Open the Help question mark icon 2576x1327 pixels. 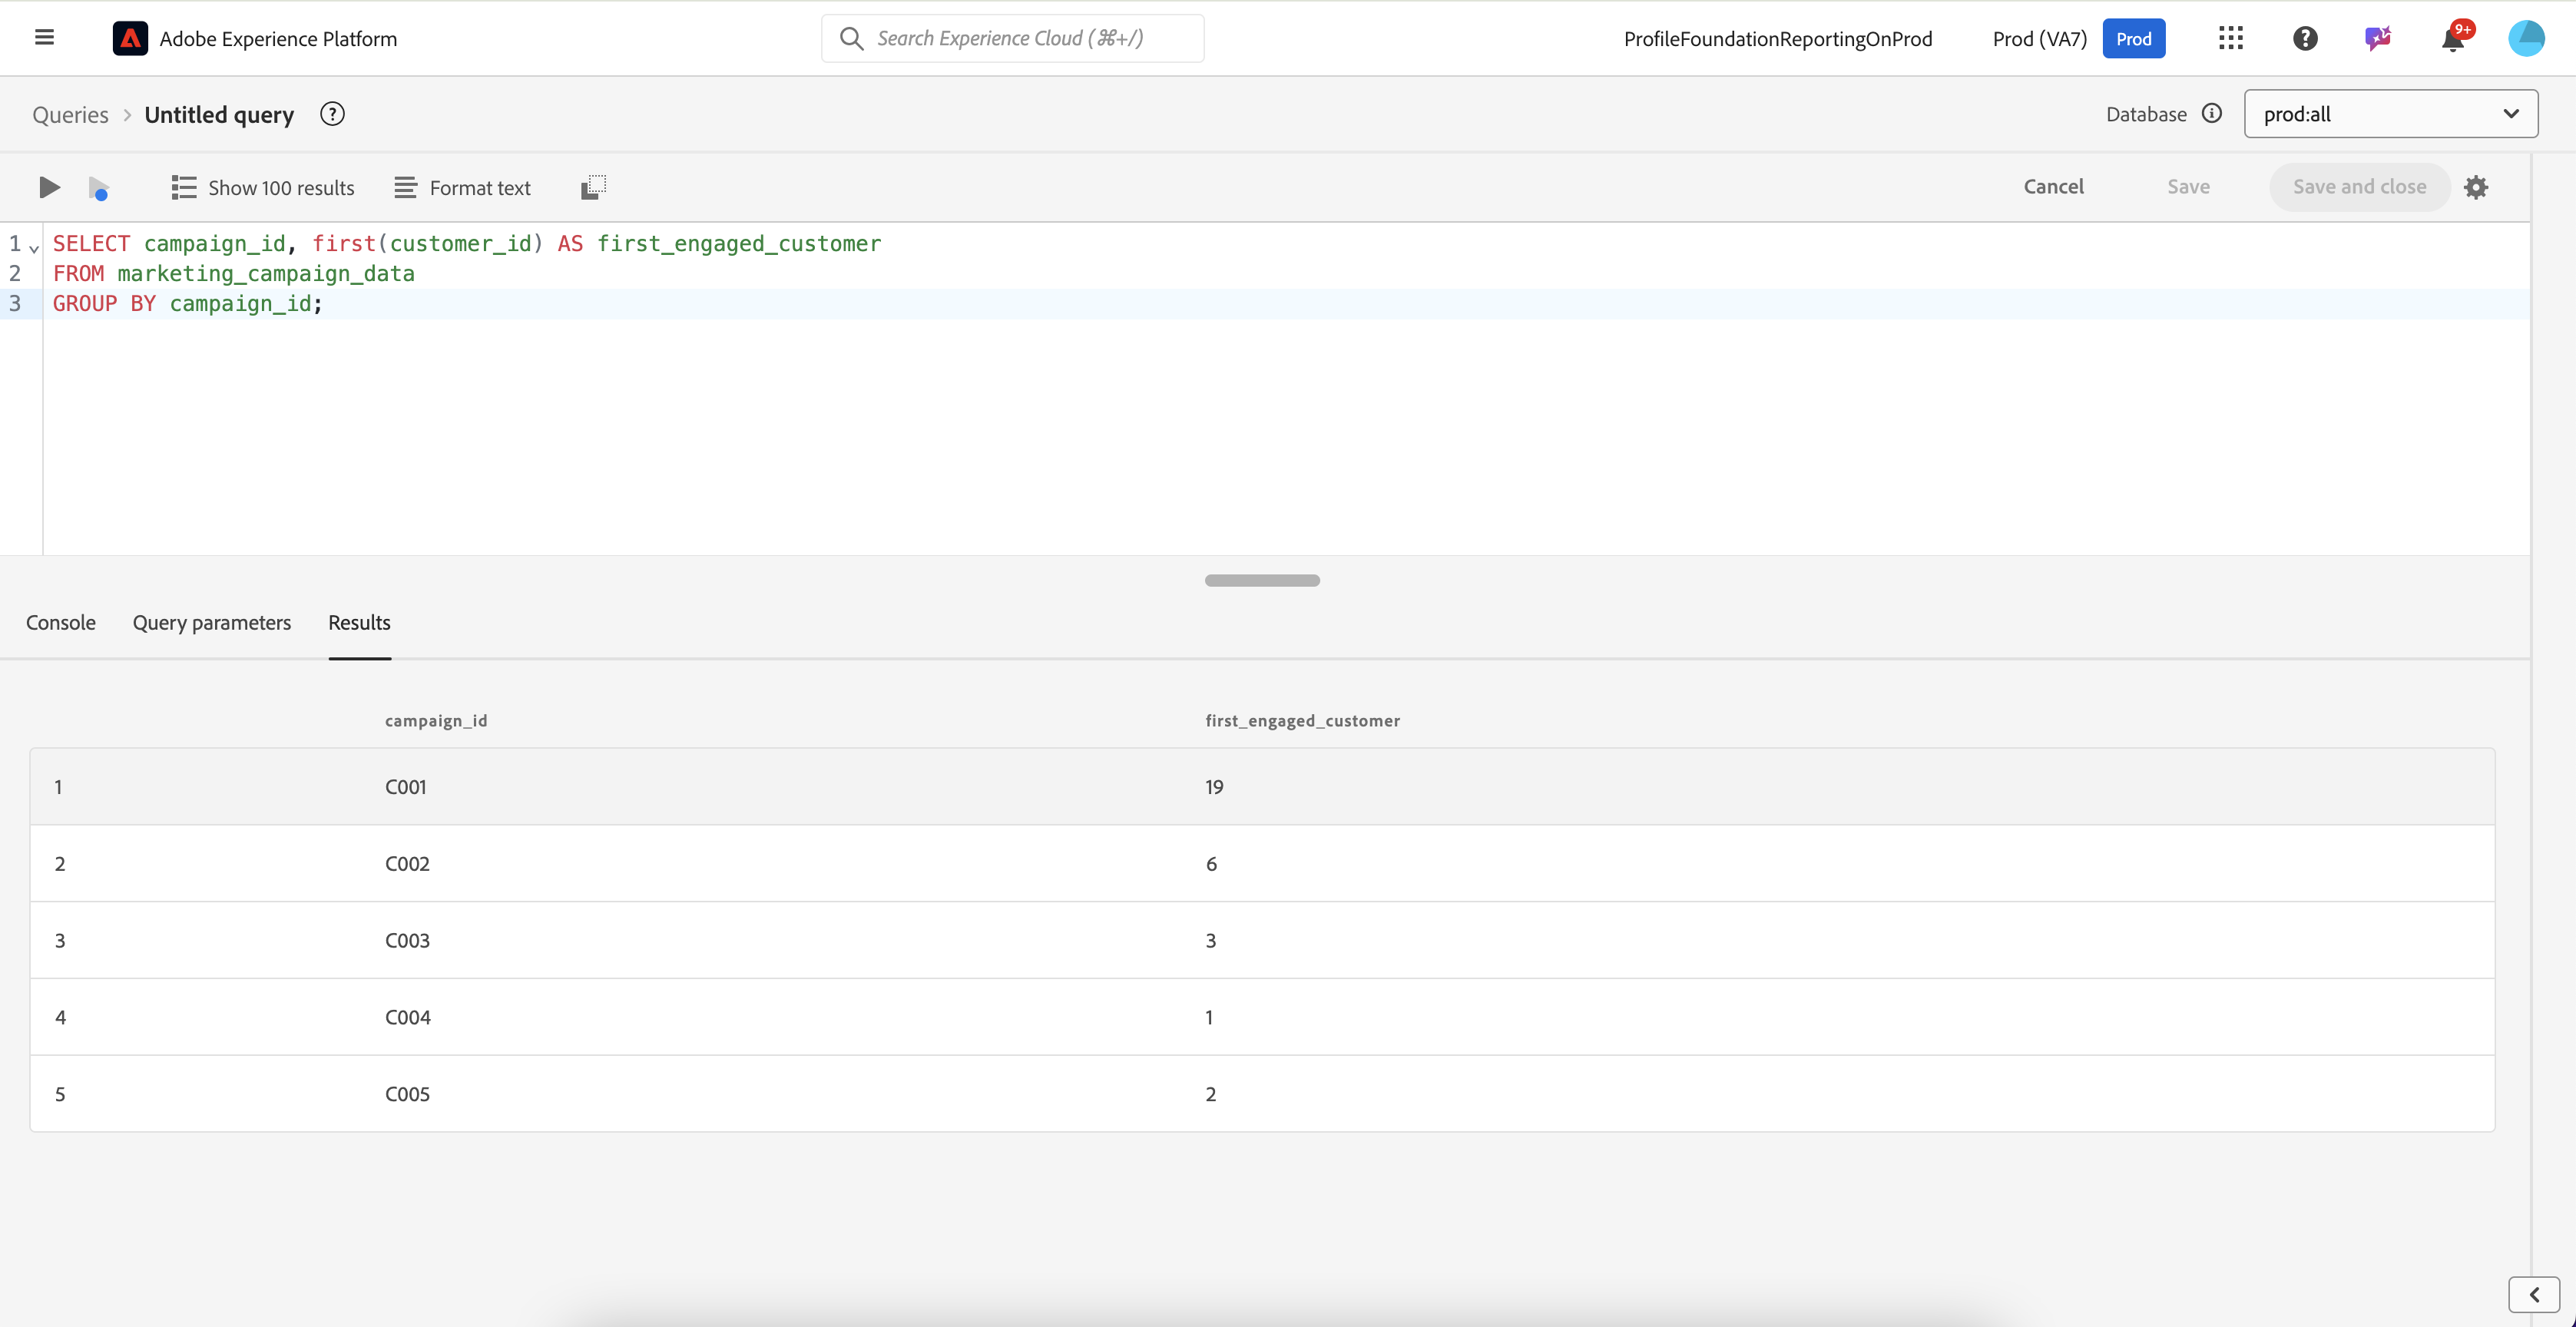2305,38
